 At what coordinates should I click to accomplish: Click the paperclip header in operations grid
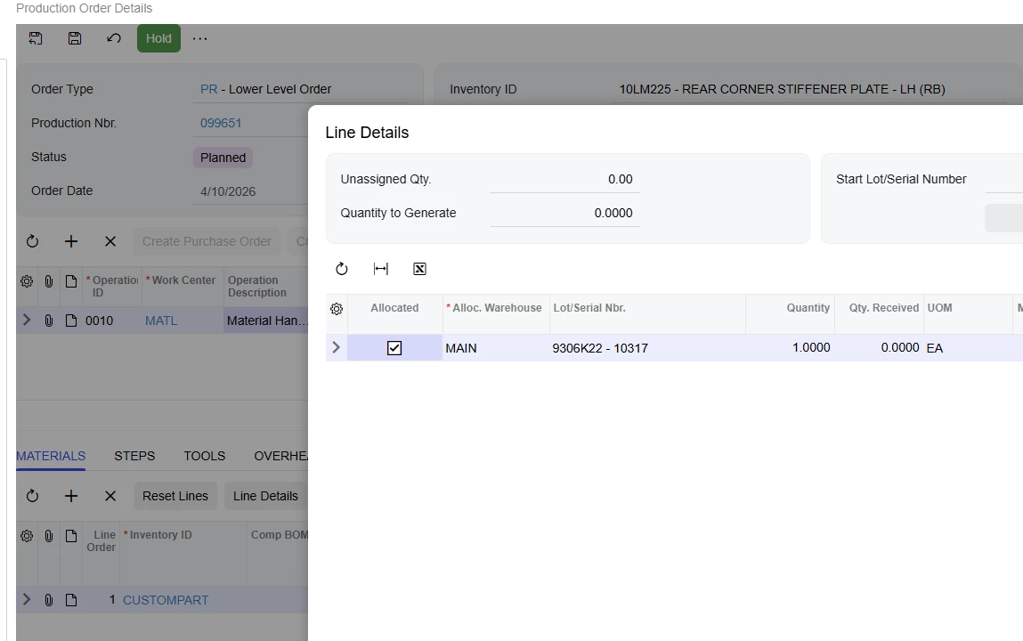tap(49, 281)
